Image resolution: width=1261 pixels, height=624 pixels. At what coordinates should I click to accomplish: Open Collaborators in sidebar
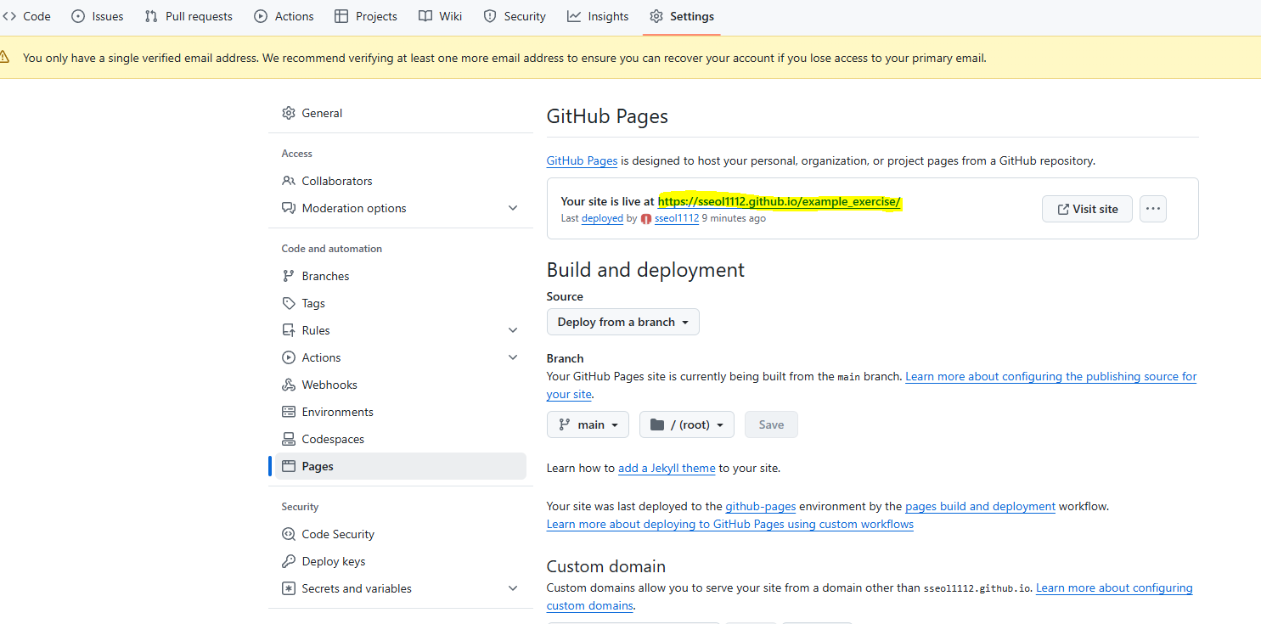point(401,181)
